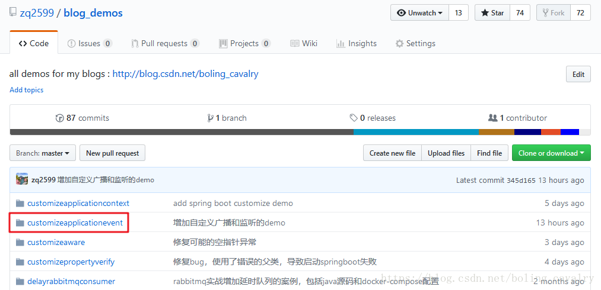This screenshot has height=290, width=601.
Task: Switch to the Insights tab
Action: point(357,43)
